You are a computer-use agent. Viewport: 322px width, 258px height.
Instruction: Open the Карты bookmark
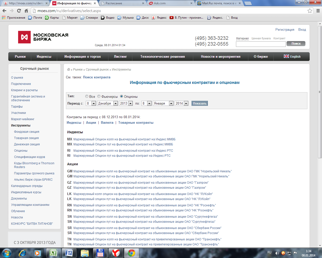click(52, 18)
